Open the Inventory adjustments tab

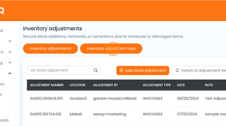(51, 48)
